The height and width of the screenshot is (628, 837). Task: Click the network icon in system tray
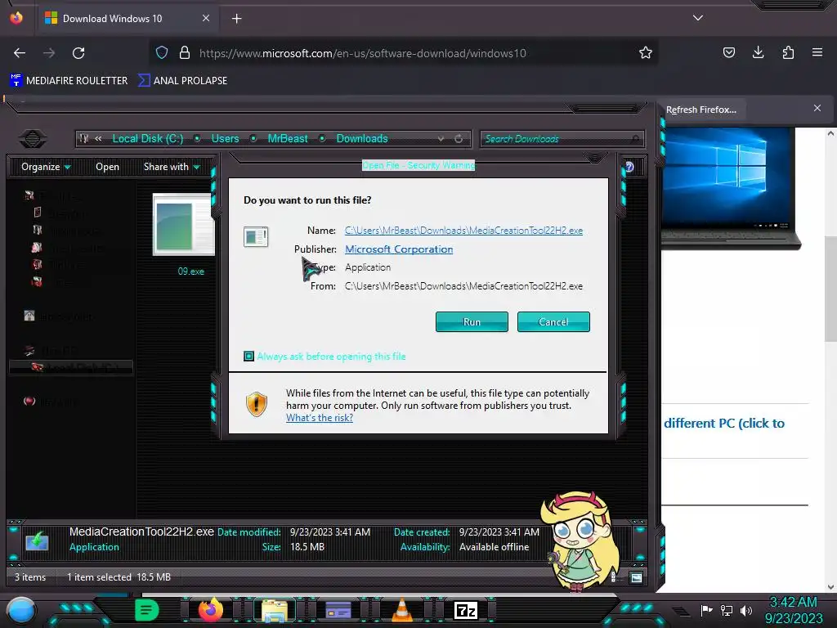(727, 610)
